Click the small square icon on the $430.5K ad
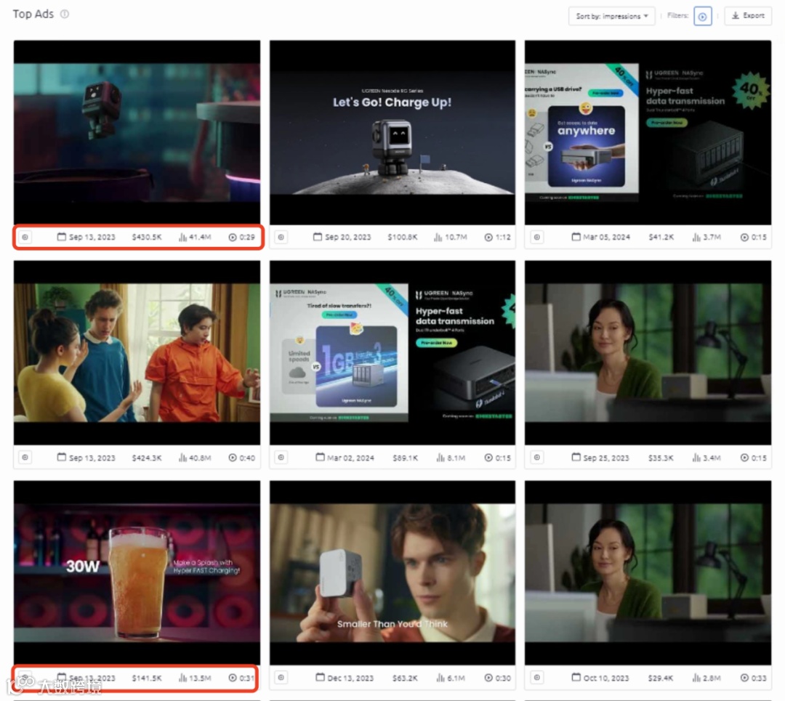Screen dimensions: 785x701 pyautogui.click(x=25, y=237)
